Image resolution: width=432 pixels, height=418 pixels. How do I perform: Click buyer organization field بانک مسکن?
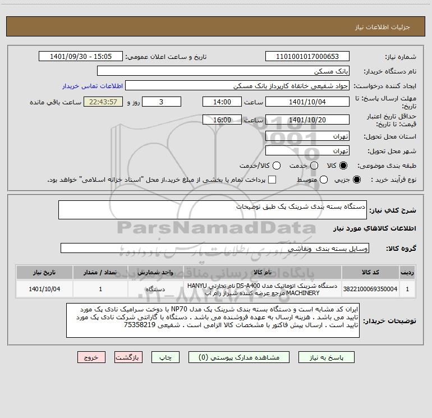tap(223, 71)
